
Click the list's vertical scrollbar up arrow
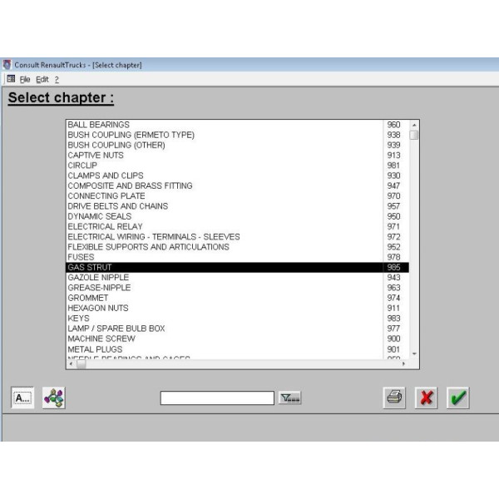coord(414,125)
